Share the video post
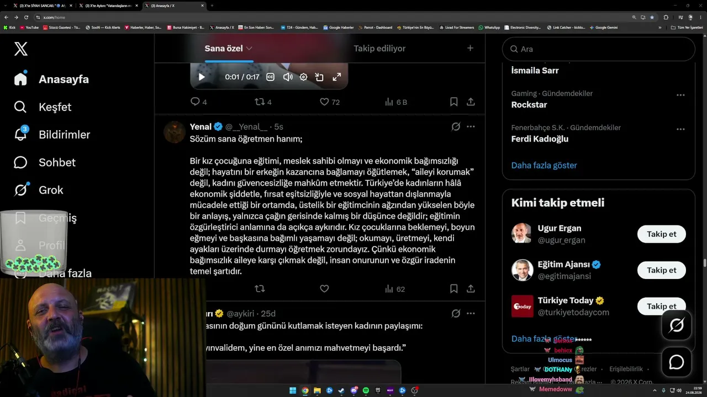The height and width of the screenshot is (397, 707). 471,102
